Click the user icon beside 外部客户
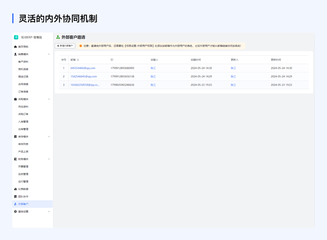Image resolution: width=327 pixels, height=240 pixels. [x=15, y=204]
